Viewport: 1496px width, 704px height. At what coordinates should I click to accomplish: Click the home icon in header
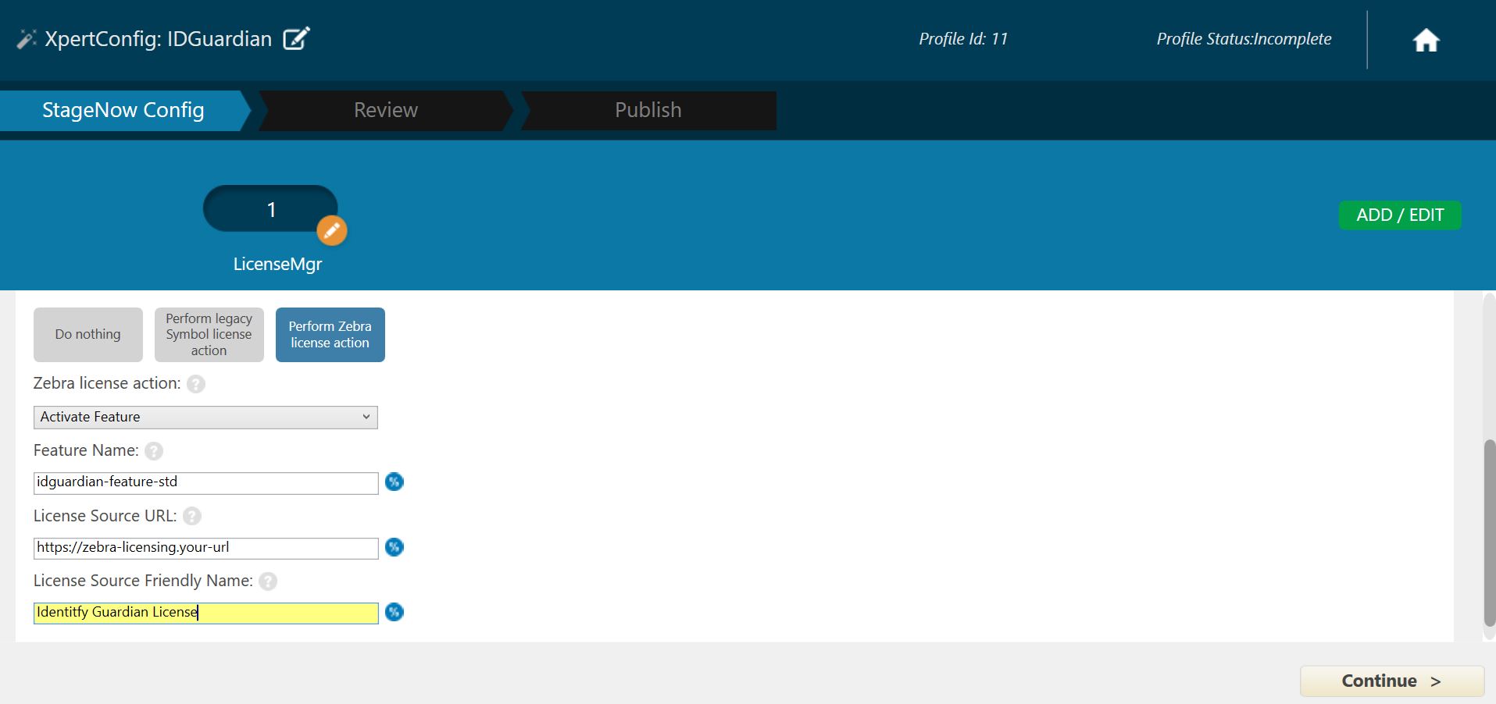pyautogui.click(x=1426, y=40)
